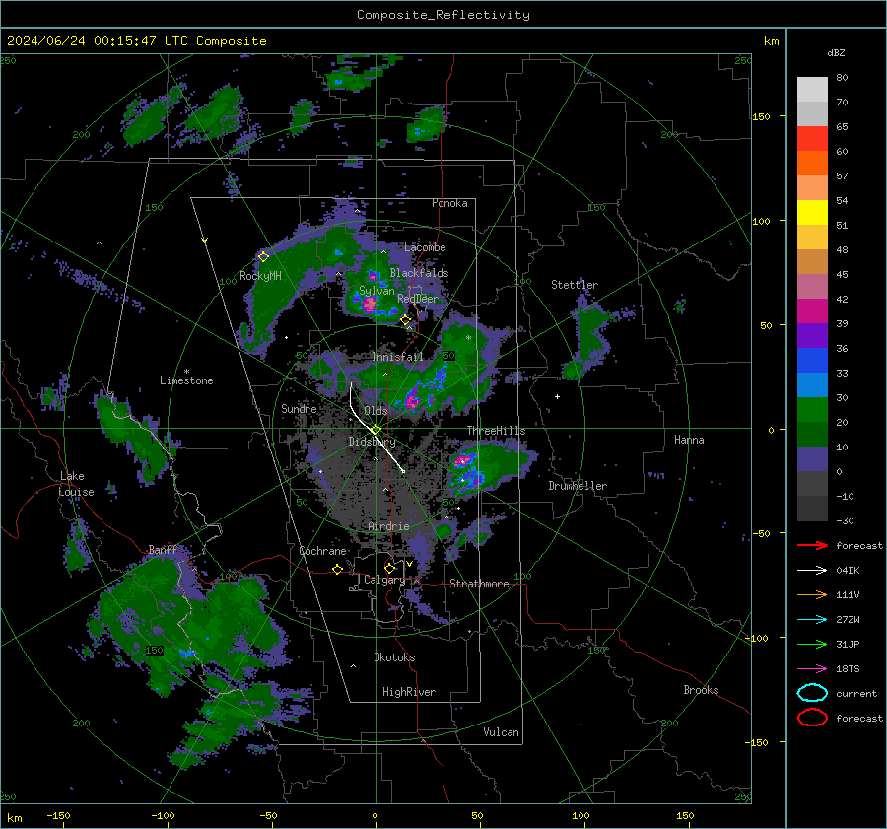Click the Calgary label
The image size is (887, 829).
pyautogui.click(x=384, y=580)
